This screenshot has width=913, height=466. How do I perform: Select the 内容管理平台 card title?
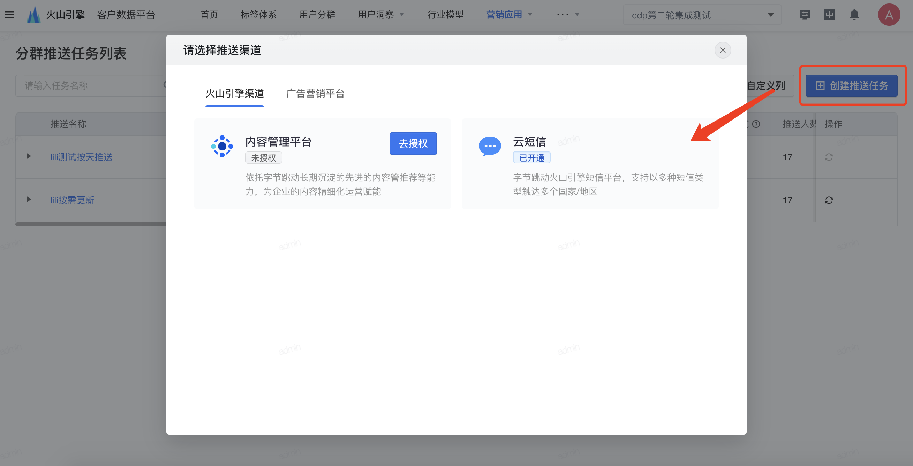(x=278, y=141)
